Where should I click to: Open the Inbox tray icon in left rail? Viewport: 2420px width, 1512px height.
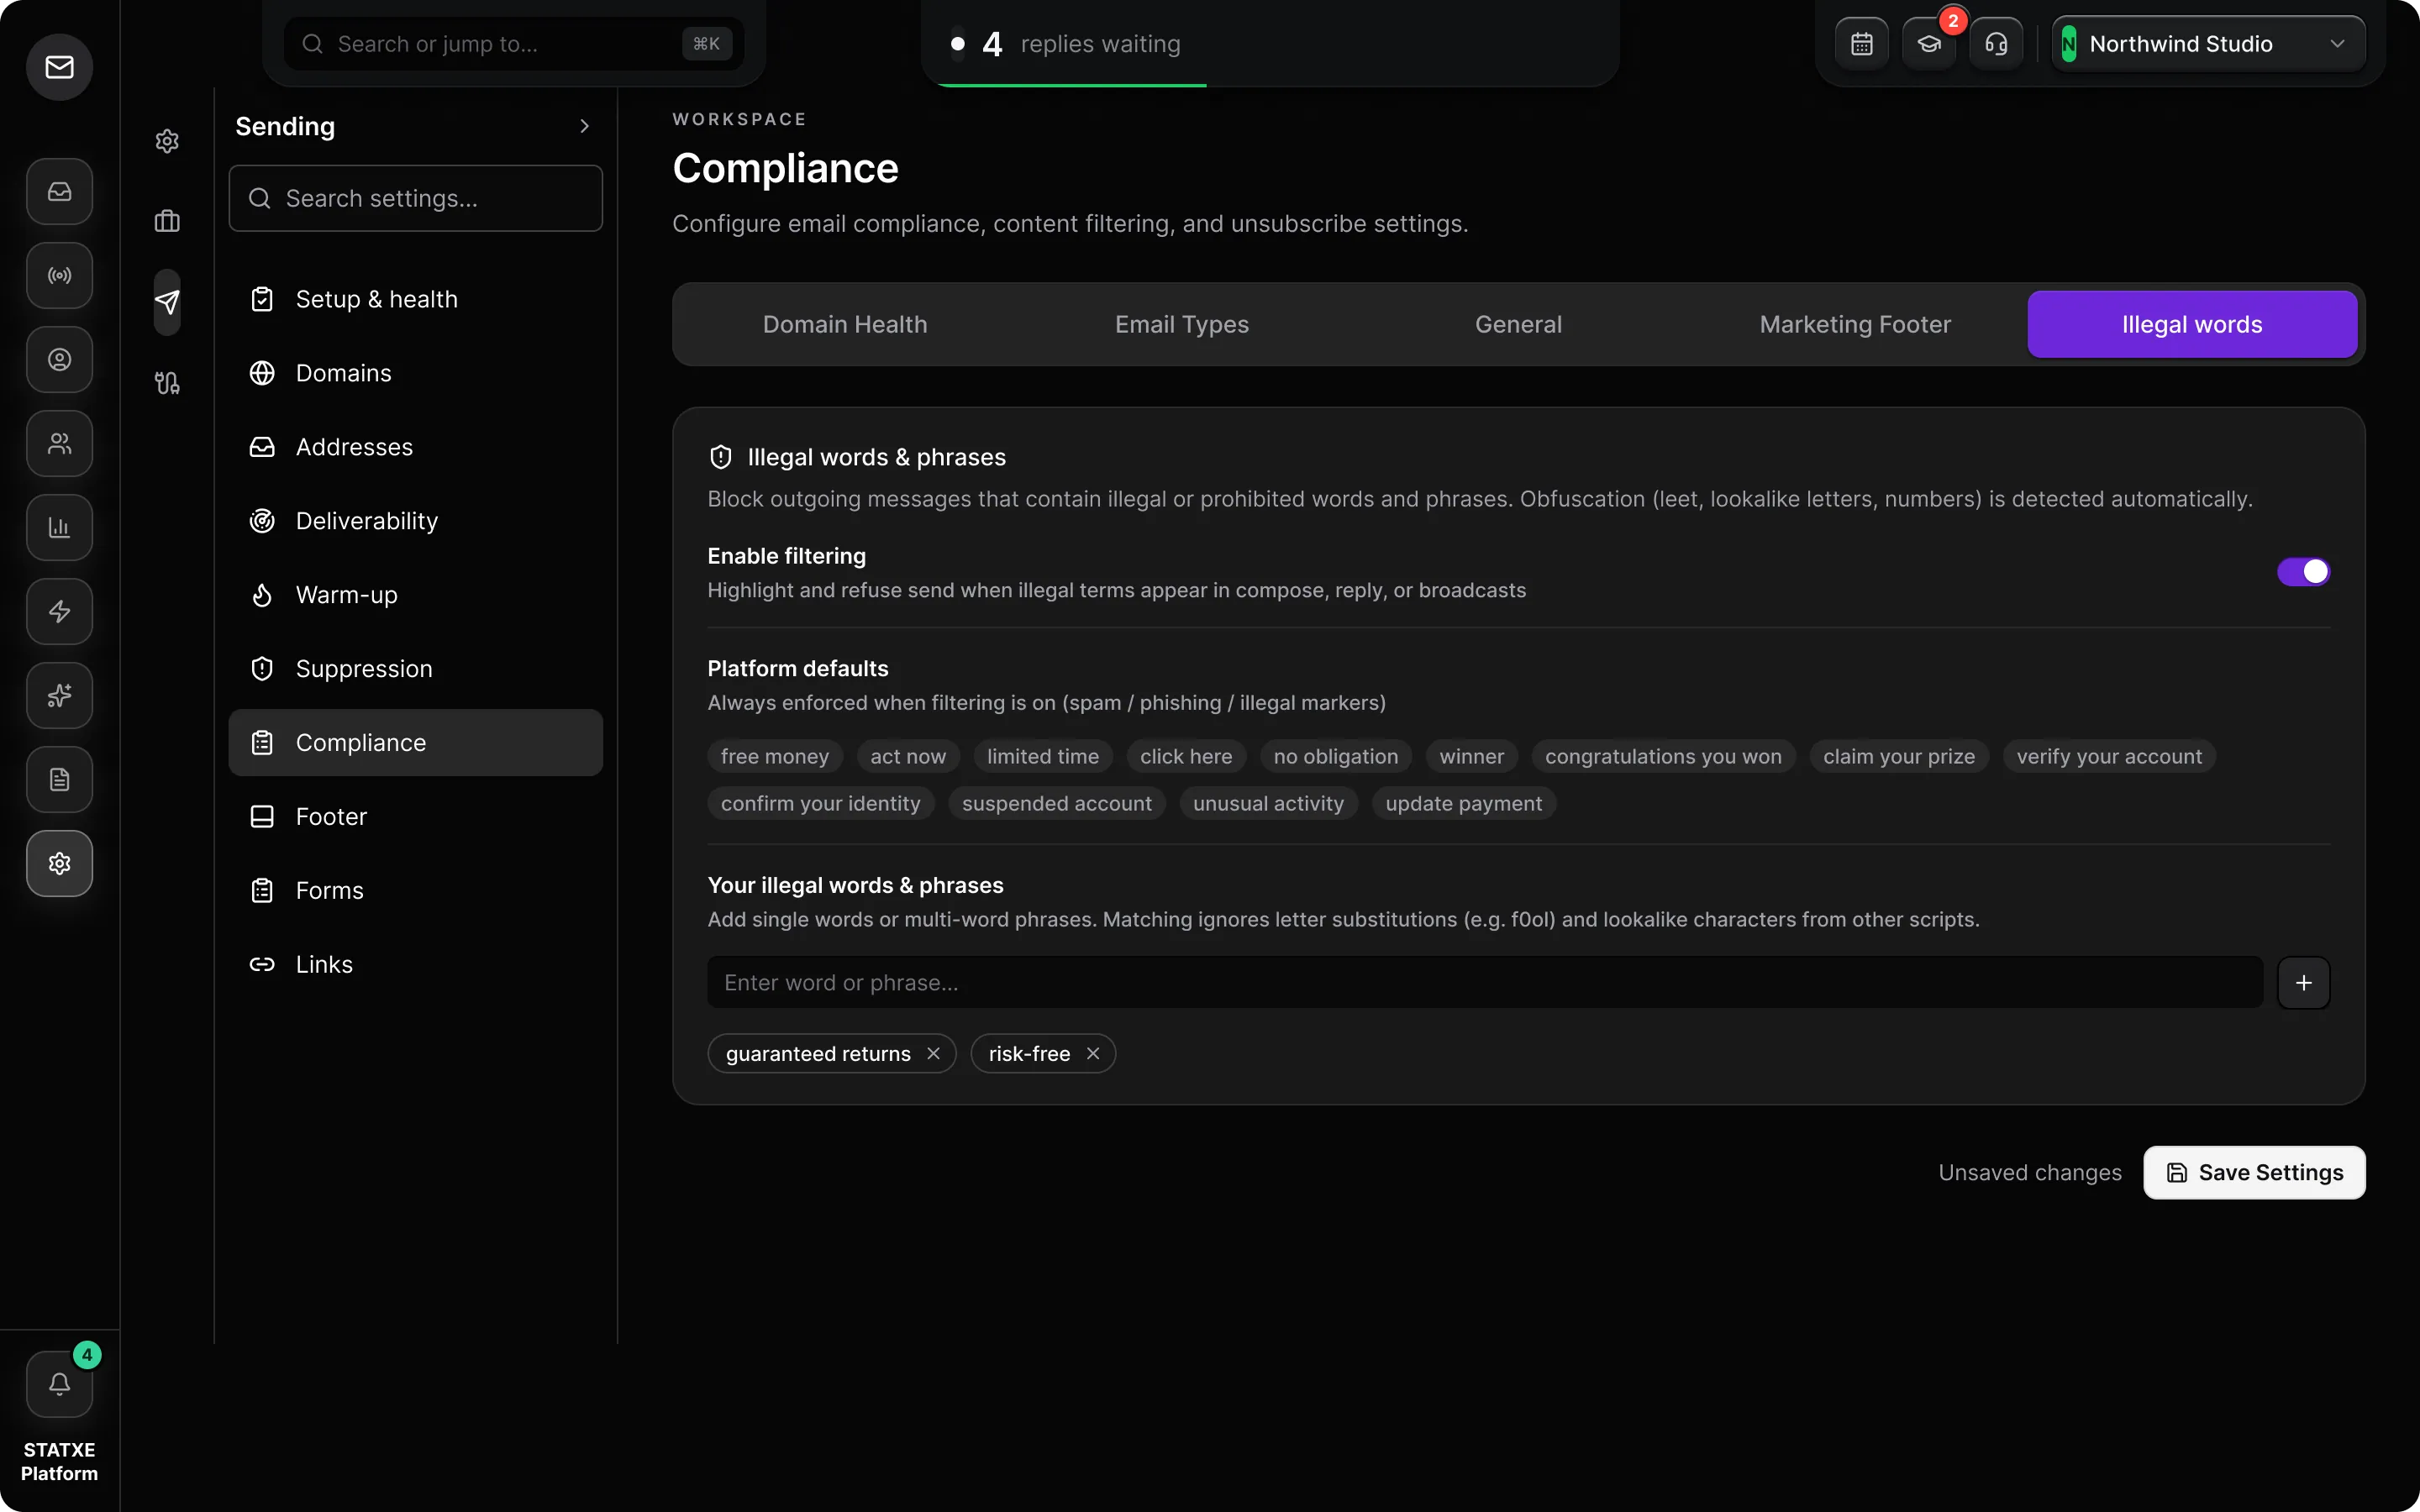(59, 191)
